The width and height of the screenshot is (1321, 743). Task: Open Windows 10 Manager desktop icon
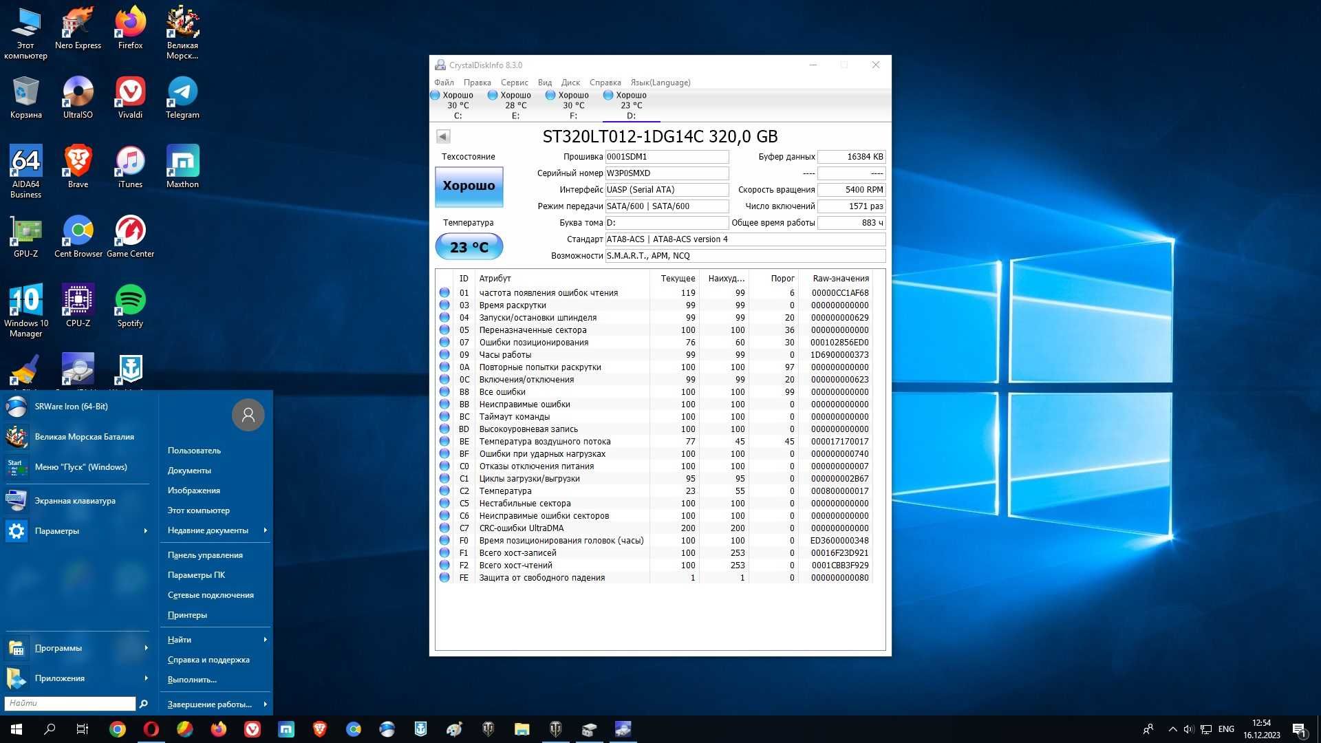click(26, 310)
